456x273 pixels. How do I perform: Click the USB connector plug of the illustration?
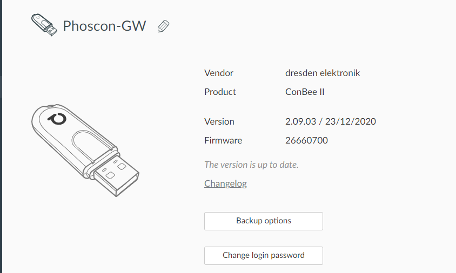coord(116,177)
